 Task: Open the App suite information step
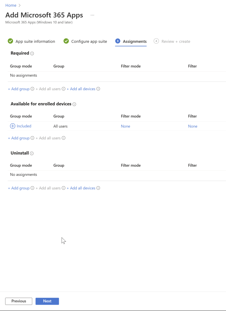pyautogui.click(x=32, y=41)
